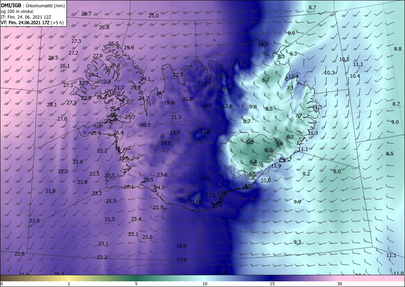Click the map value 6.5
Screen dimensions: 405x287
tap(252, 174)
